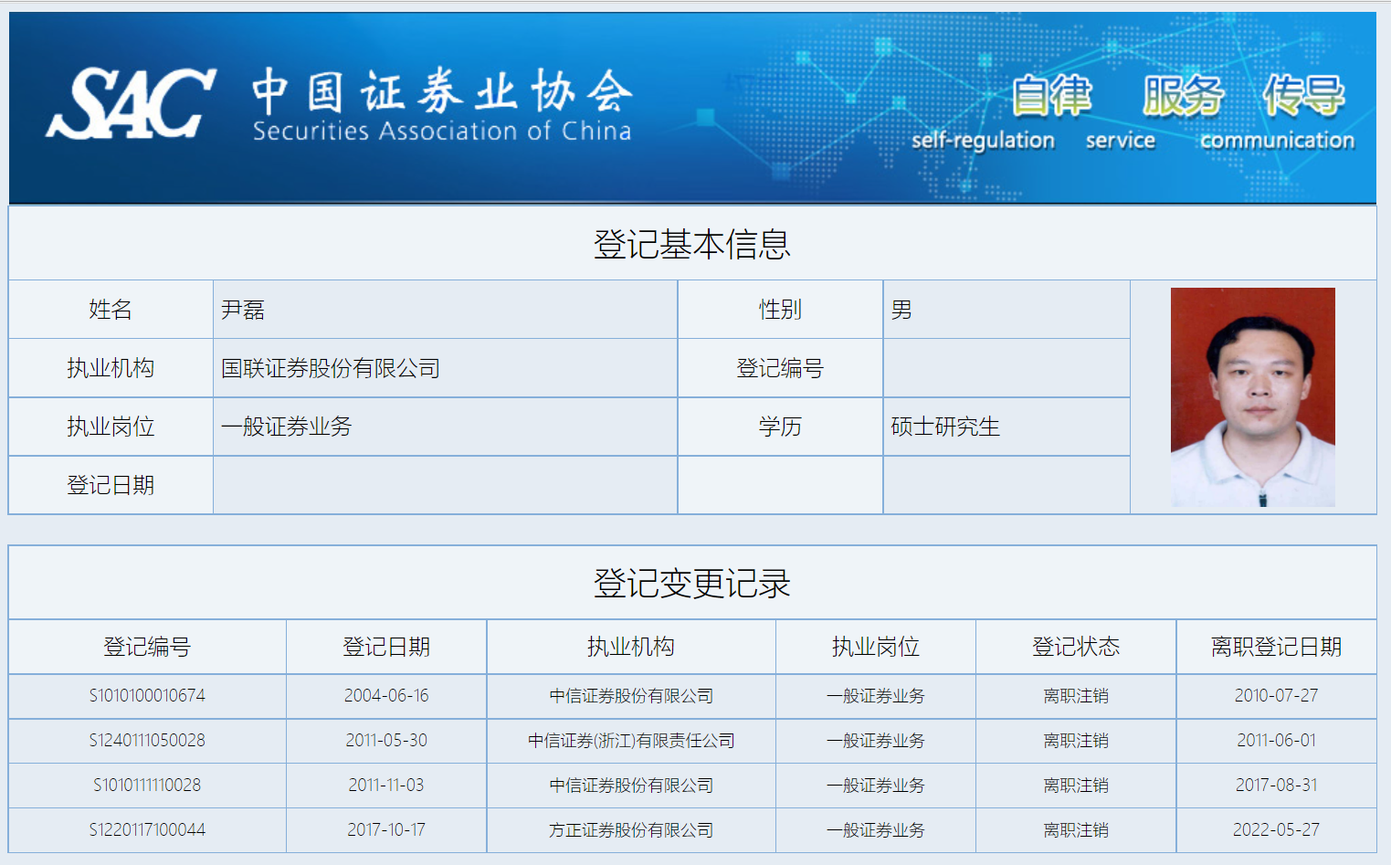The height and width of the screenshot is (865, 1391).
Task: Select 中信证券(浙江)有限责任公司 in the records table
Action: pos(631,741)
